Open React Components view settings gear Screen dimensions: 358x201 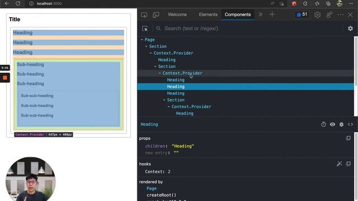click(x=350, y=28)
